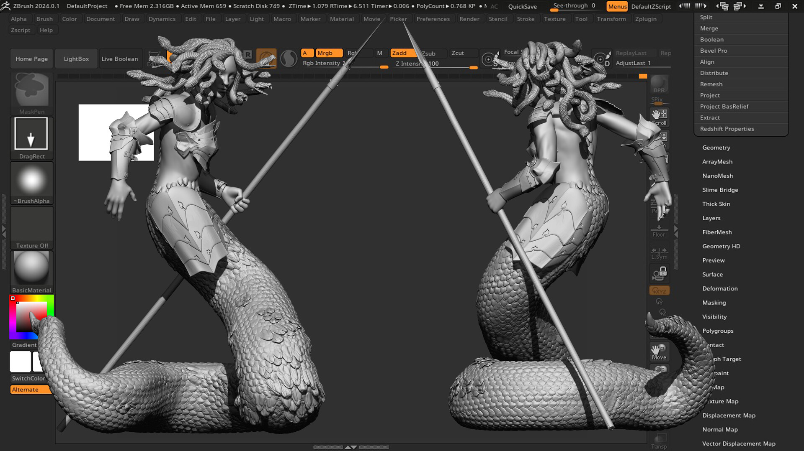Expand the Geometry subpalette
Viewport: 804px width, 451px height.
[x=716, y=148]
